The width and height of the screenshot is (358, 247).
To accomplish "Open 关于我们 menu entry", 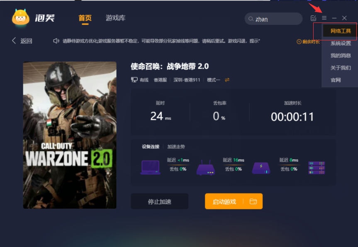I will tap(341, 68).
